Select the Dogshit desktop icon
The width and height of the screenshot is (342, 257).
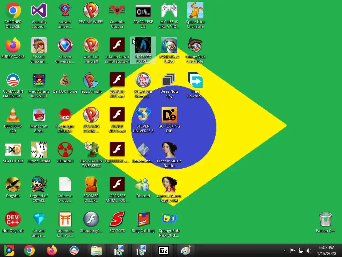pos(13,187)
